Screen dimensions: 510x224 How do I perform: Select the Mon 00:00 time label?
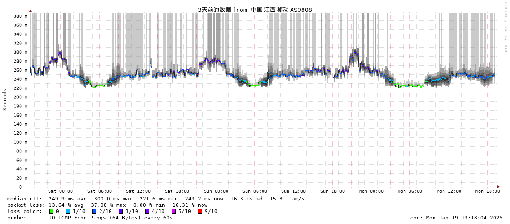pyautogui.click(x=371, y=191)
